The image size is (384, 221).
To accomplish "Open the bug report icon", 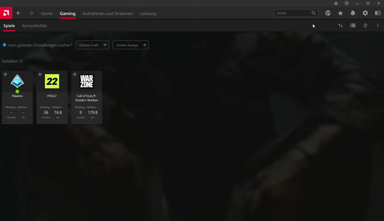I will pos(336,3).
